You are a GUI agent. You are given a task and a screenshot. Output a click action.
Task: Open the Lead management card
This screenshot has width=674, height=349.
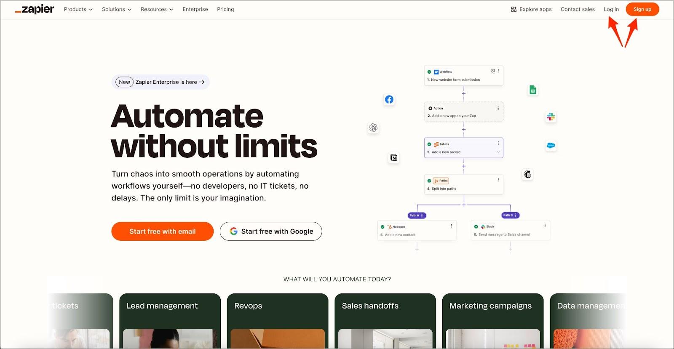[170, 321]
